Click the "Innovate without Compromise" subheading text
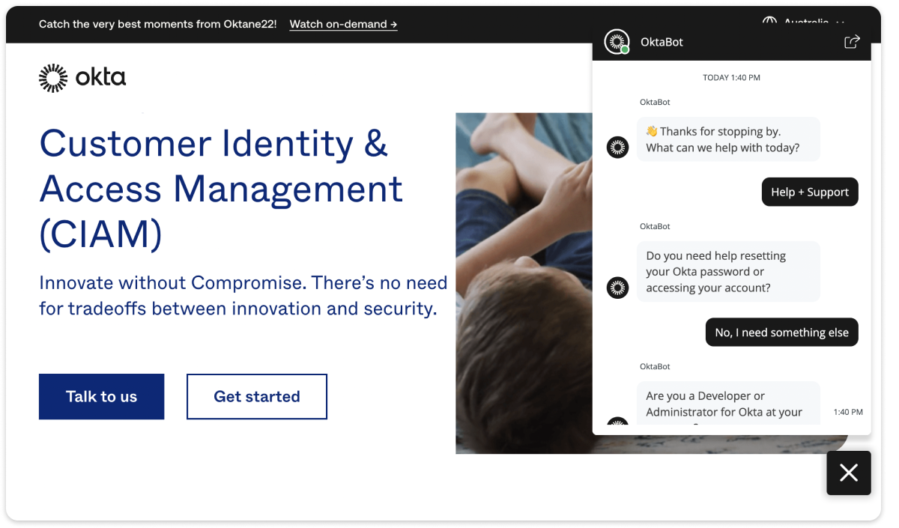 [x=243, y=296]
